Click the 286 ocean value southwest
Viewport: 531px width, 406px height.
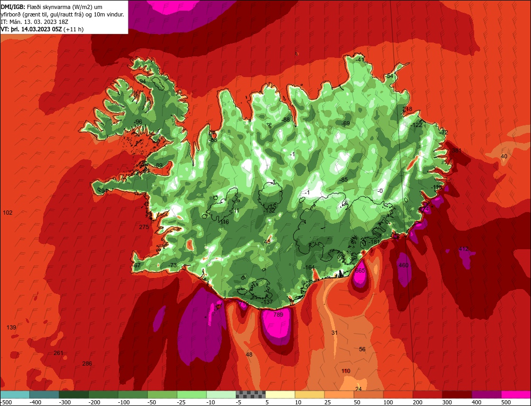point(87,363)
